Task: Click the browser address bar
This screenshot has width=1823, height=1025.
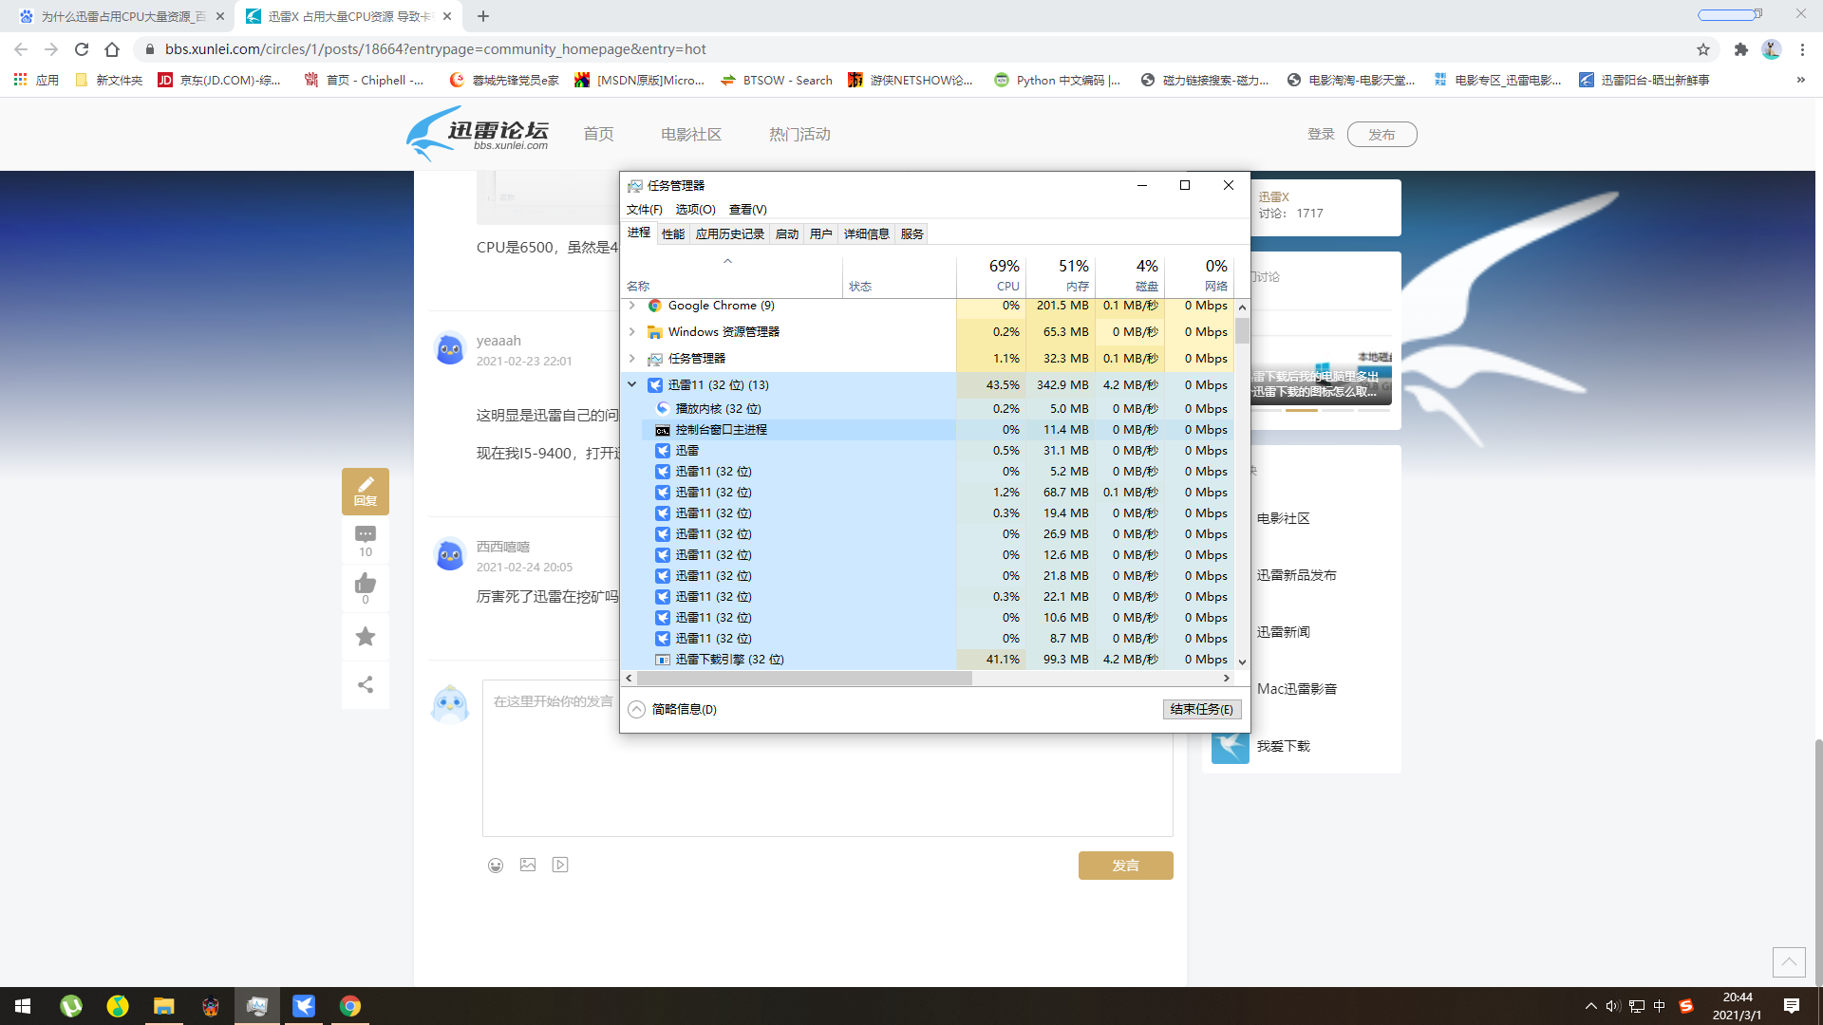Action: coord(911,49)
